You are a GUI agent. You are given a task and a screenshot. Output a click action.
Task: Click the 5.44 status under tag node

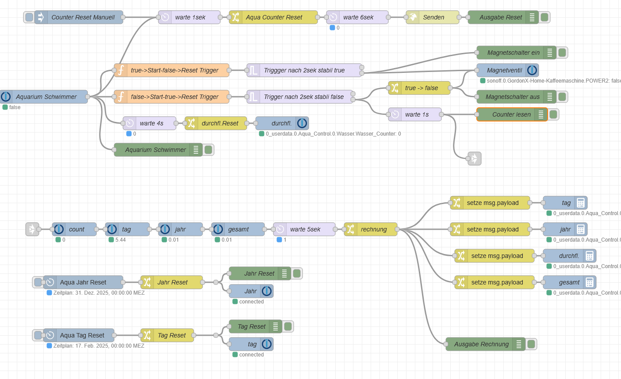121,240
